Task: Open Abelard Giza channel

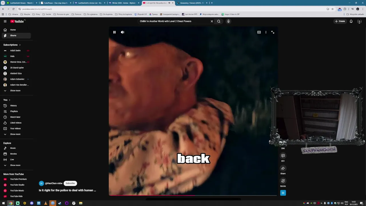Action: (16, 74)
